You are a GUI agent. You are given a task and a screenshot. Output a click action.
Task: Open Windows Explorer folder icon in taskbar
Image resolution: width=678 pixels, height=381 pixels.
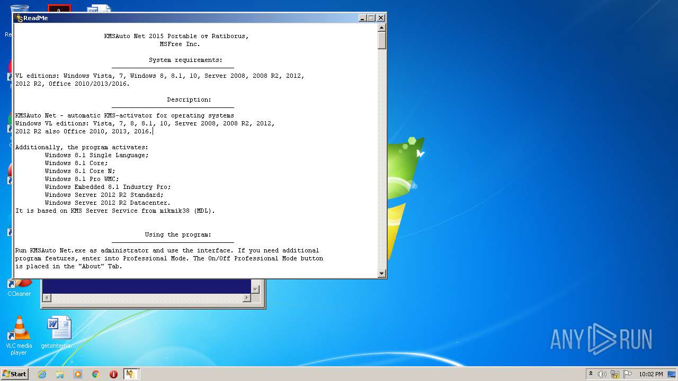pos(60,374)
